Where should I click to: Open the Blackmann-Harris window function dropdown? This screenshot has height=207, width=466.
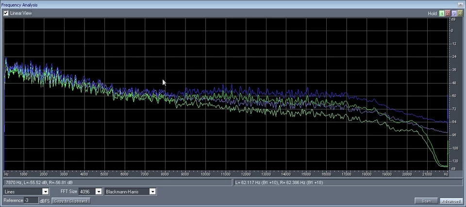pos(152,192)
